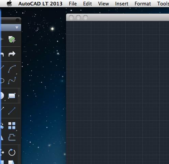Image resolution: width=169 pixels, height=164 pixels.
Task: Close the tool palette using dark circle
Action: [x=18, y=20]
